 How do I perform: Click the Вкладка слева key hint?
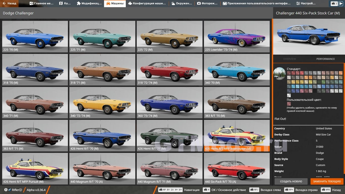click(x=265, y=190)
